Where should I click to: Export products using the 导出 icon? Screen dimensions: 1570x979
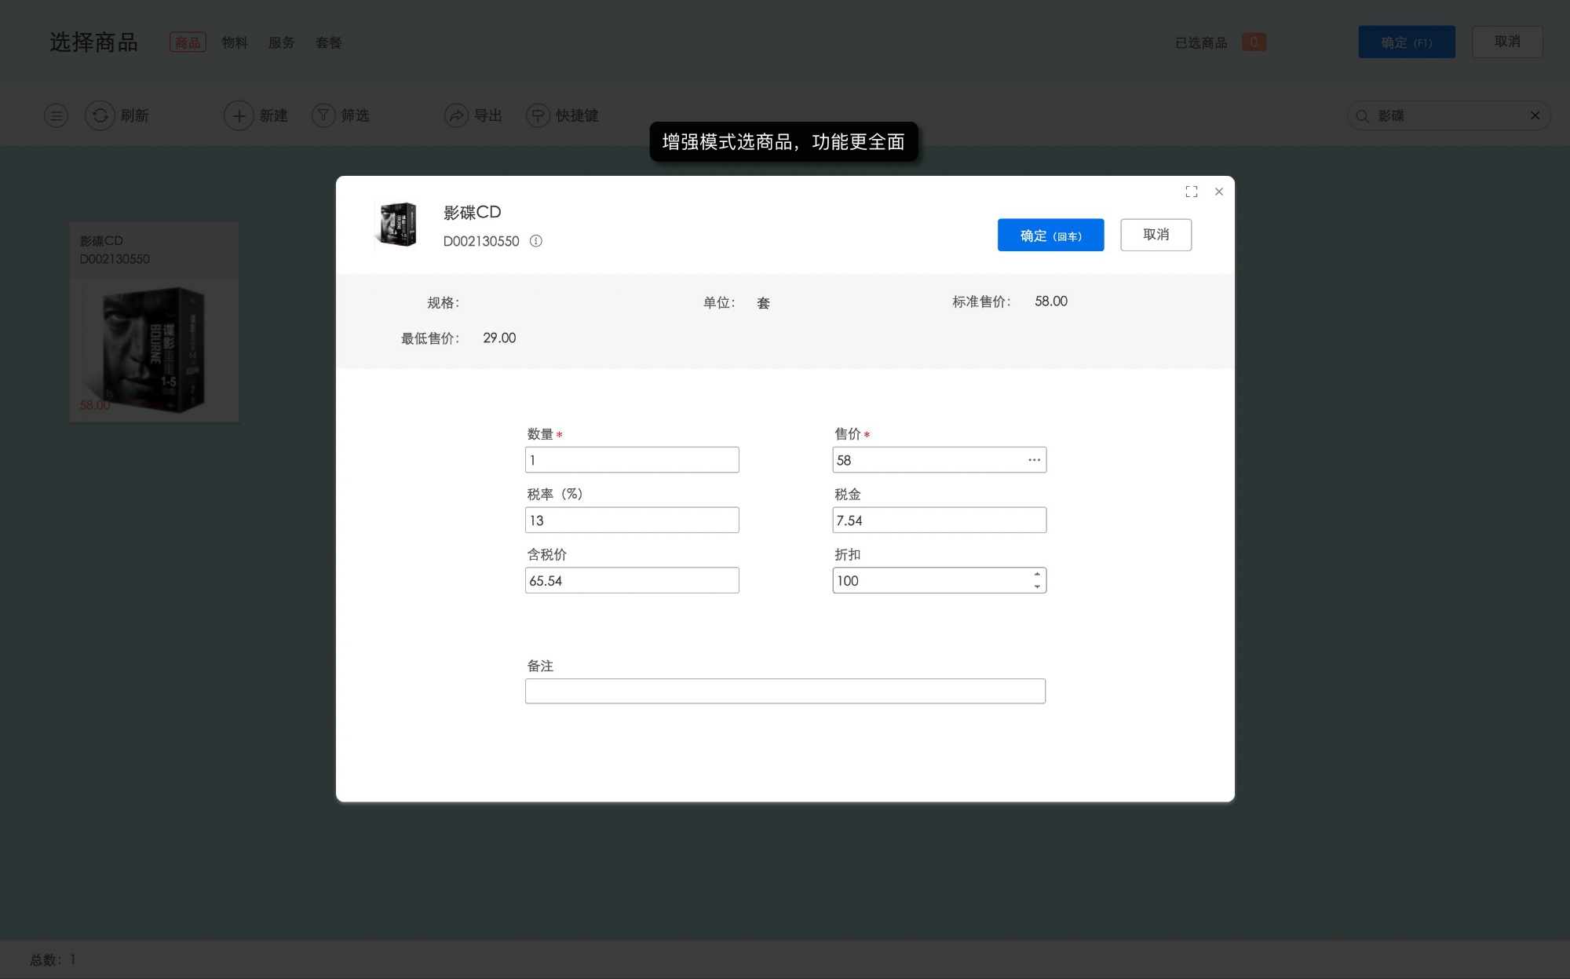click(457, 115)
